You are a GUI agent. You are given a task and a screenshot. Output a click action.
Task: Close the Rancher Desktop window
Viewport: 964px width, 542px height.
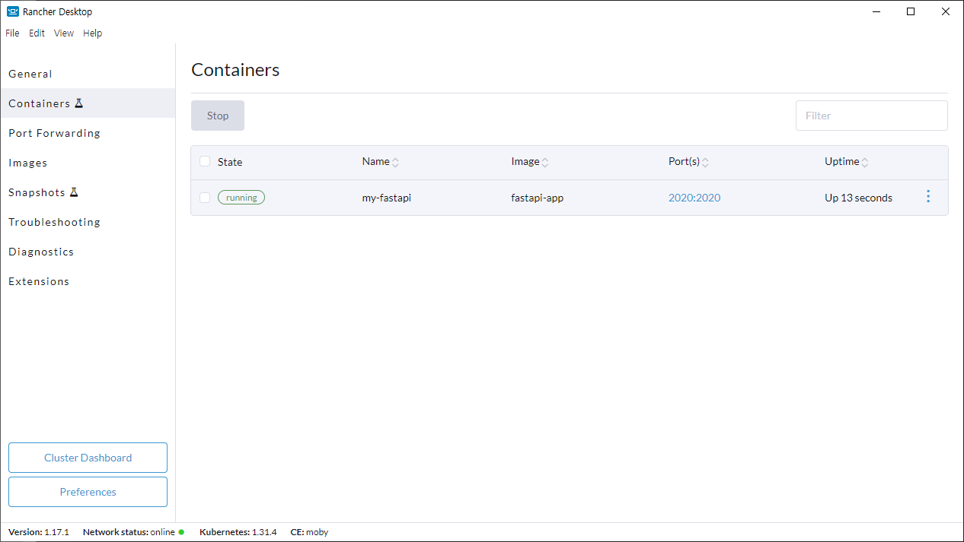click(x=945, y=11)
